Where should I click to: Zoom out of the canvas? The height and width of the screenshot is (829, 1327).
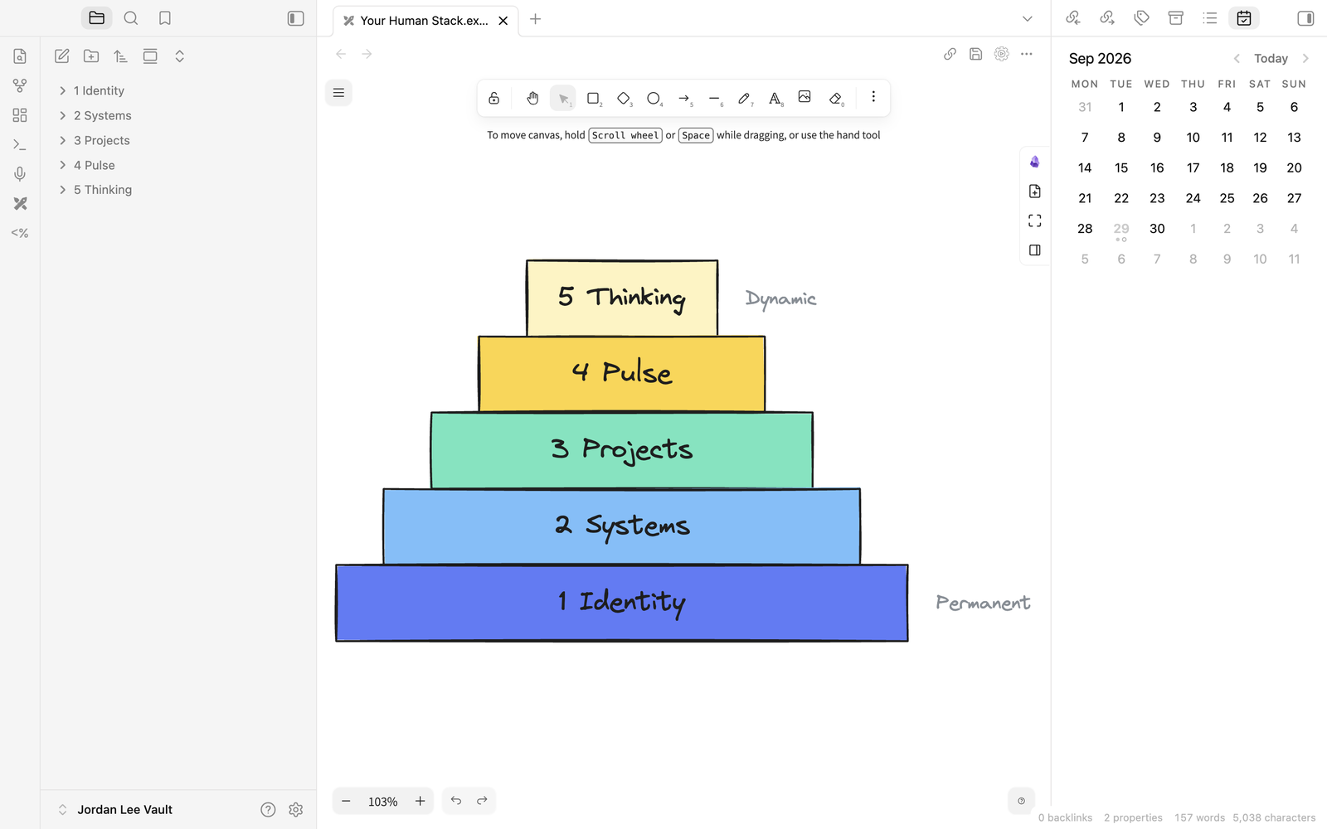pyautogui.click(x=346, y=801)
